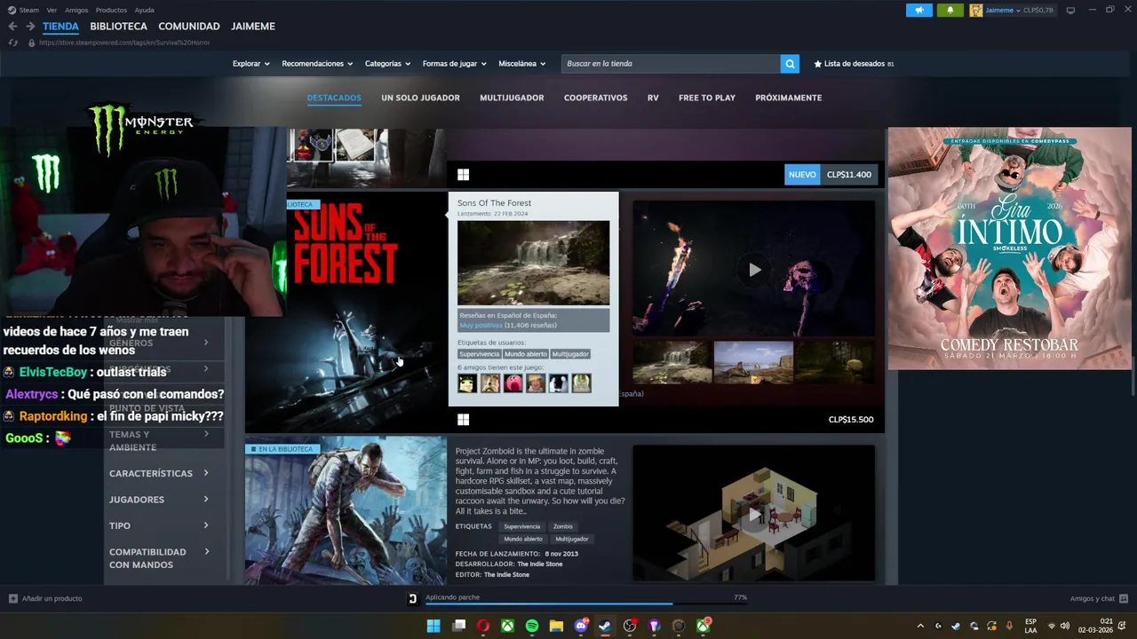Open Task View on taskbar
The height and width of the screenshot is (639, 1137).
click(x=458, y=626)
